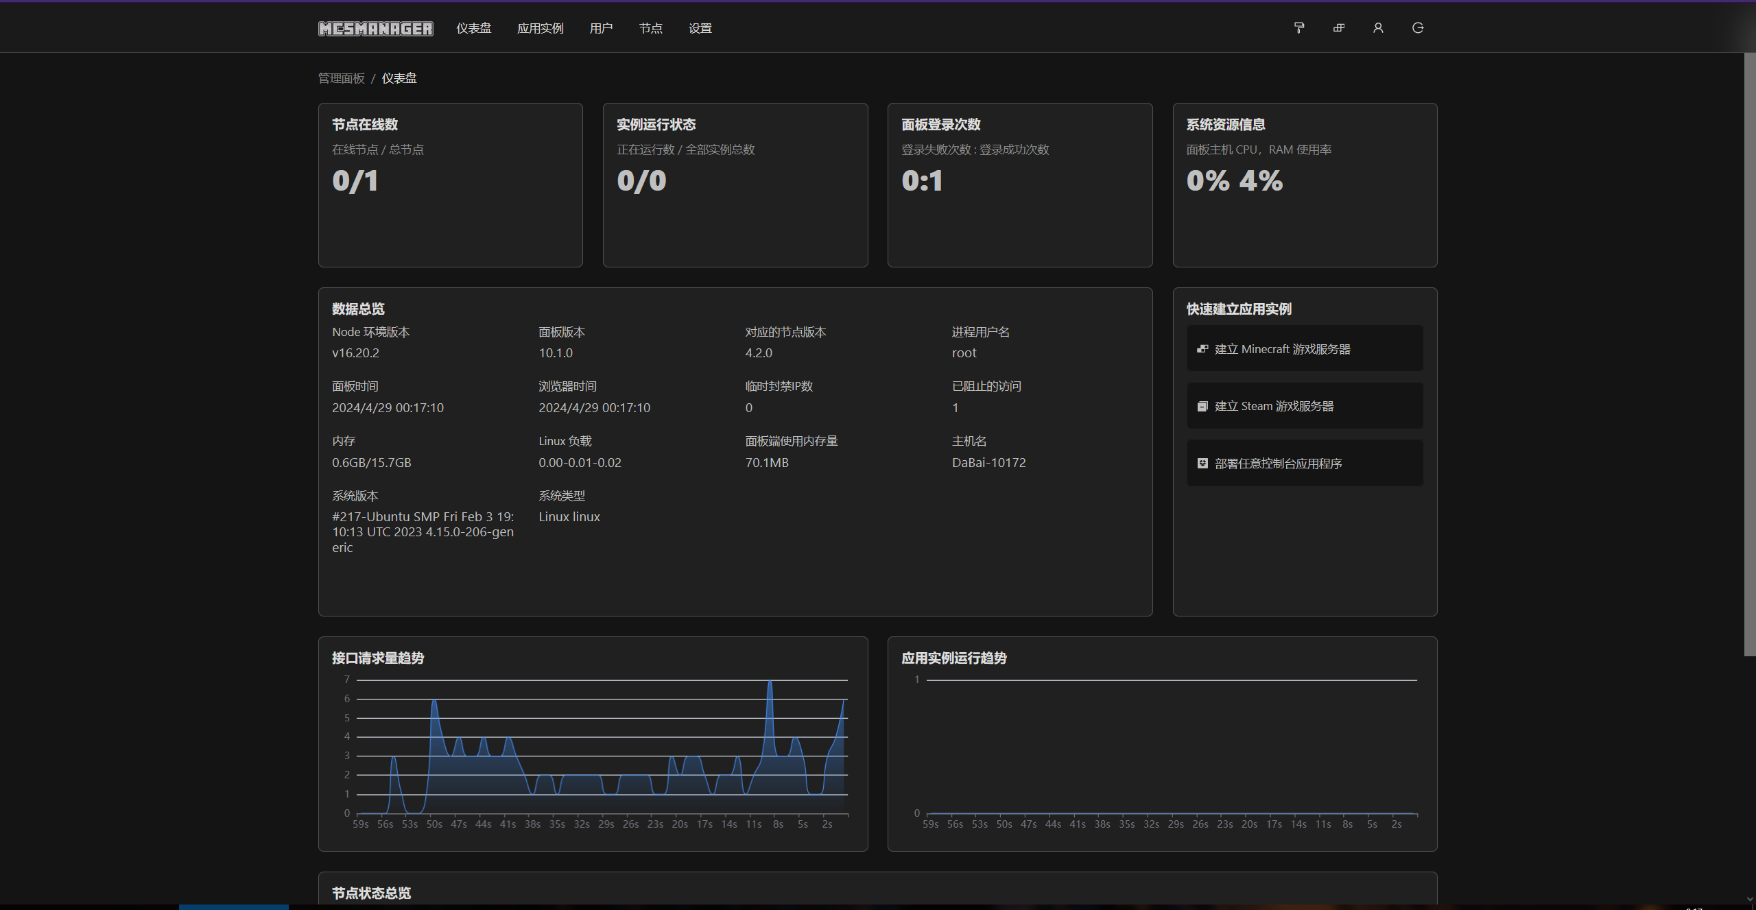Screen dimensions: 1756x910
Task: Choose 部署任意控制台应用程序
Action: pos(1305,464)
